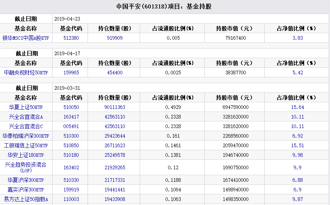
Task: Select circulating share ratio 0.1381
Action: click(x=173, y=155)
